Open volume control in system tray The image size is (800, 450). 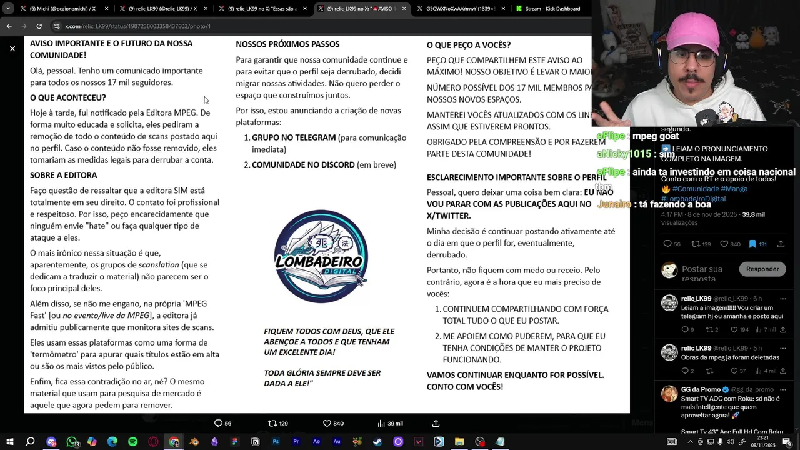(x=729, y=442)
